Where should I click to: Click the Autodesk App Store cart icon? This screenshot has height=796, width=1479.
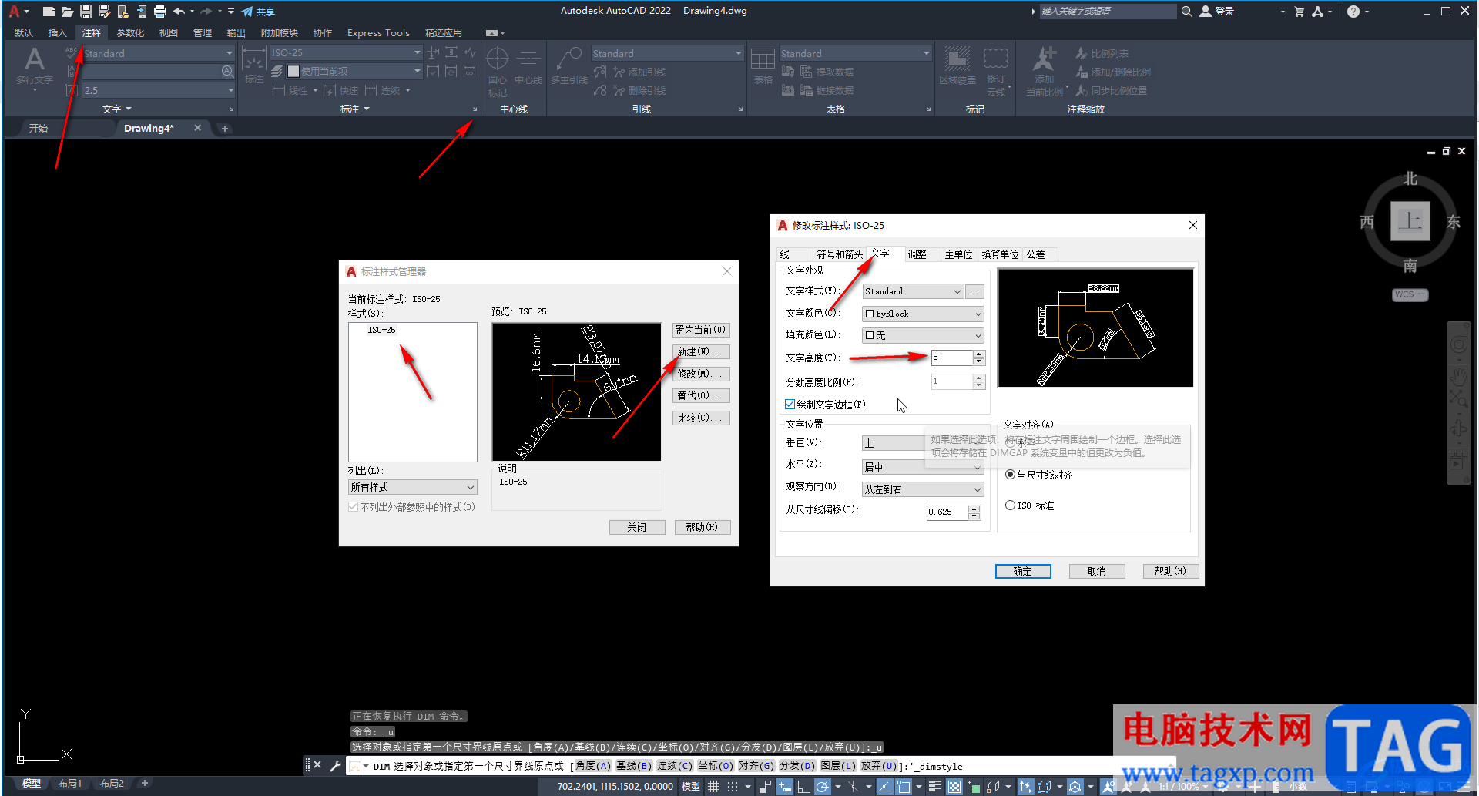1300,12
